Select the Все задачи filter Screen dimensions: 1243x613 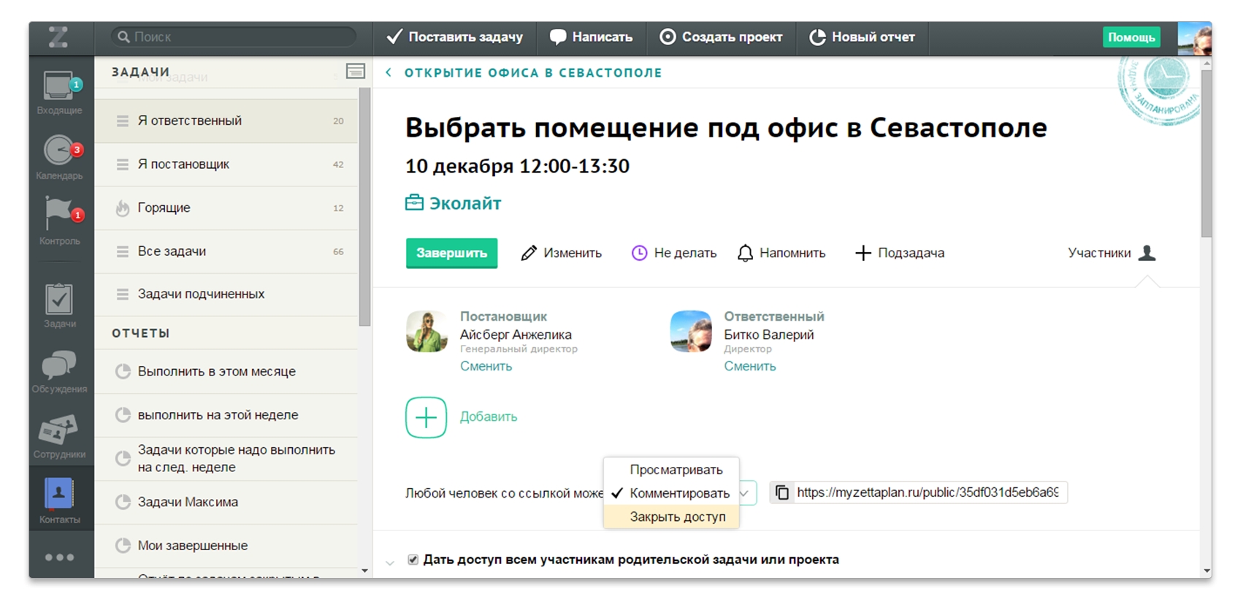pos(226,251)
